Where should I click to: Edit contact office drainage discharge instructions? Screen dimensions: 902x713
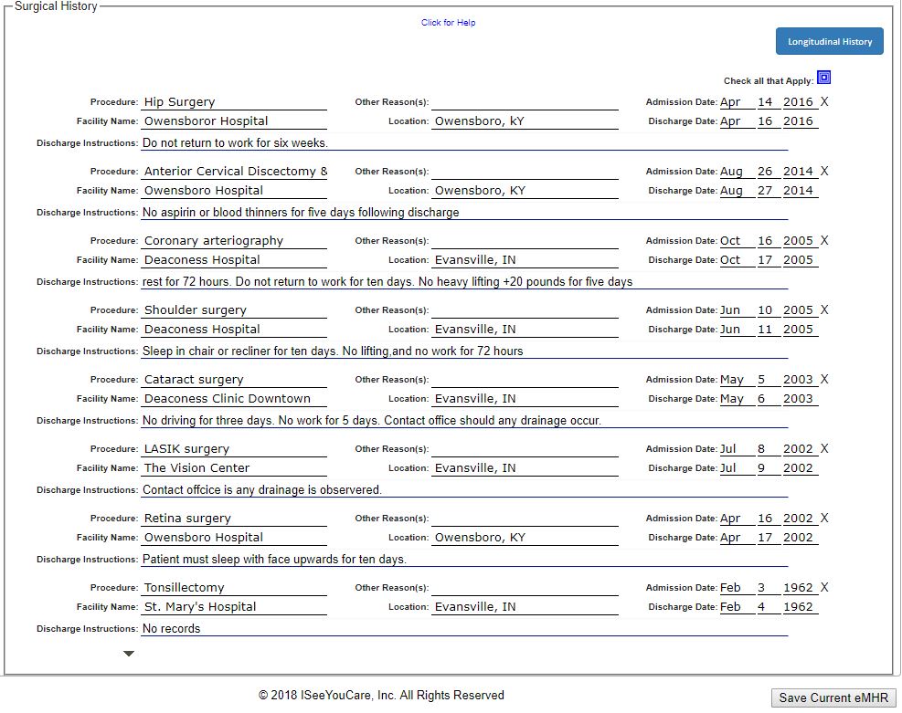[465, 490]
